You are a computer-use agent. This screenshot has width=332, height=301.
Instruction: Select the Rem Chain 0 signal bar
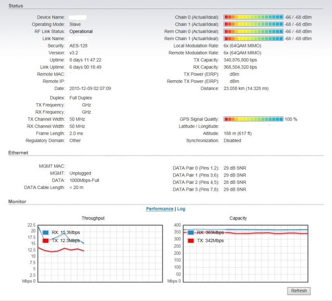pos(253,31)
